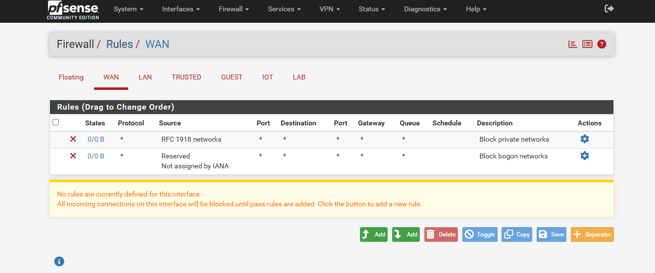The image size is (655, 273).
Task: Switch to the LAB tab
Action: (299, 77)
